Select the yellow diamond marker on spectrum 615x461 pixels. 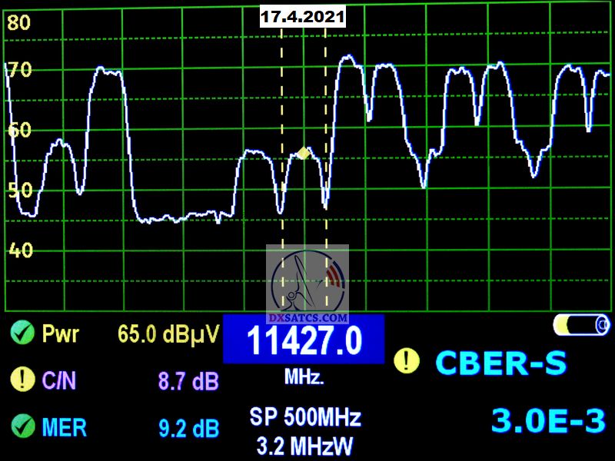304,154
